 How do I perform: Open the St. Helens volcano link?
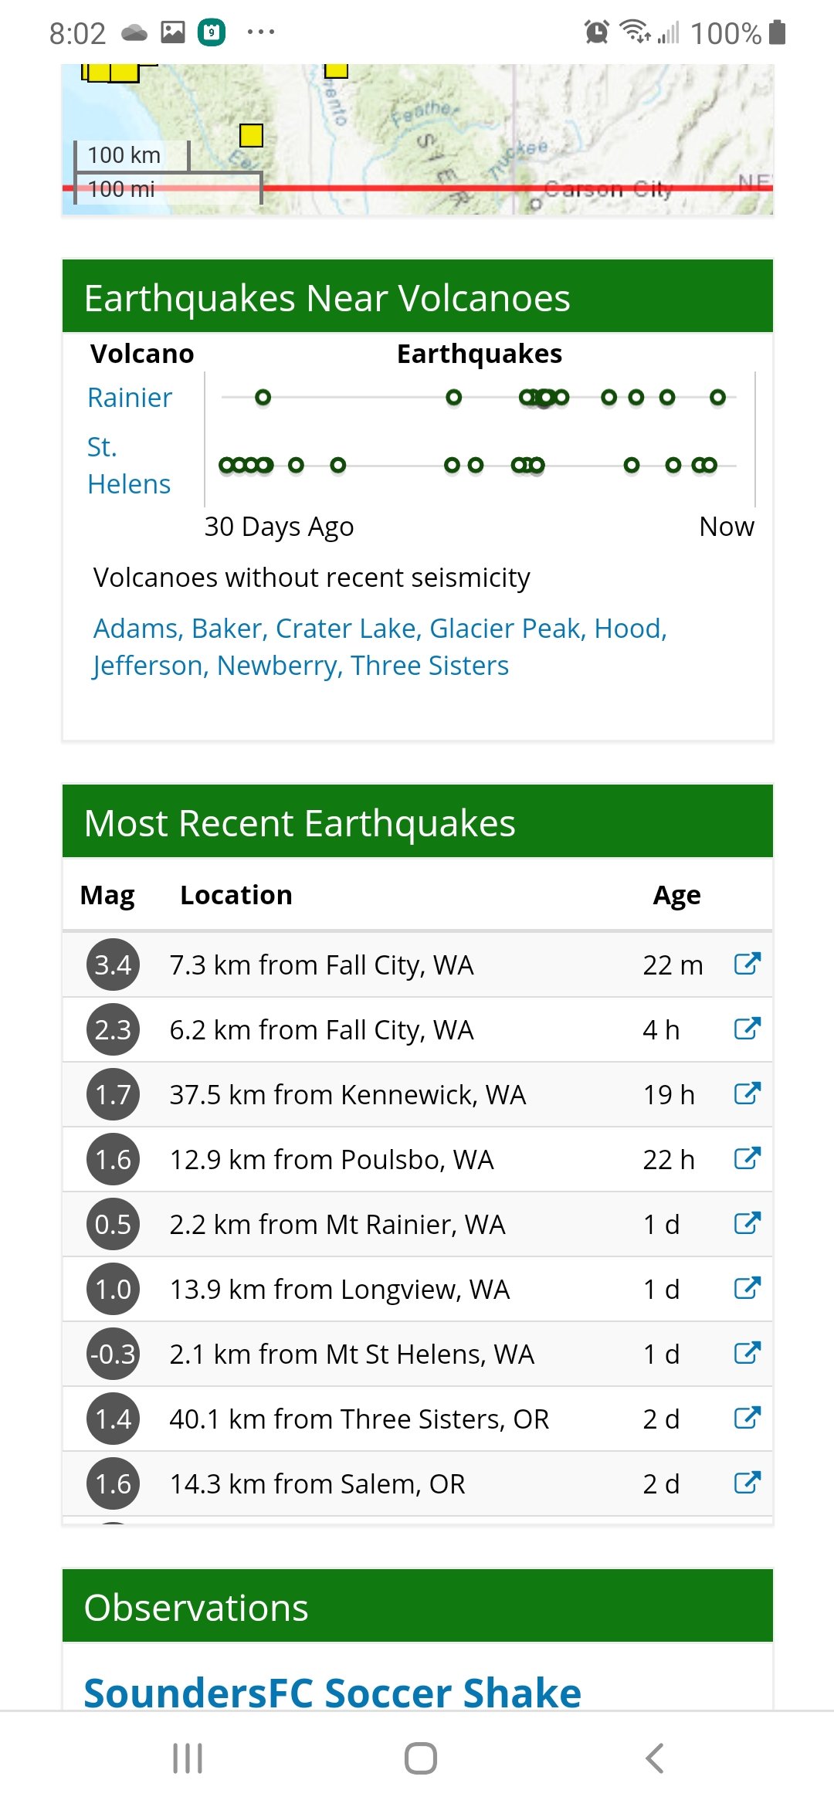click(128, 465)
